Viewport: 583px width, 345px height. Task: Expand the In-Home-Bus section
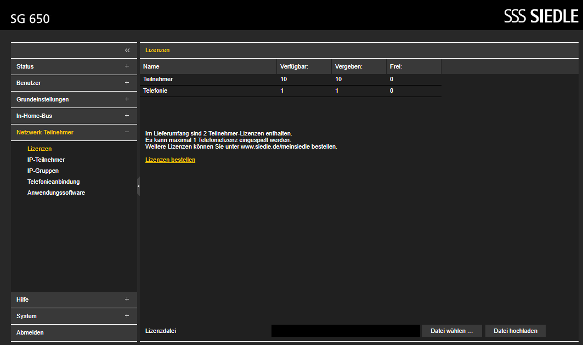74,116
